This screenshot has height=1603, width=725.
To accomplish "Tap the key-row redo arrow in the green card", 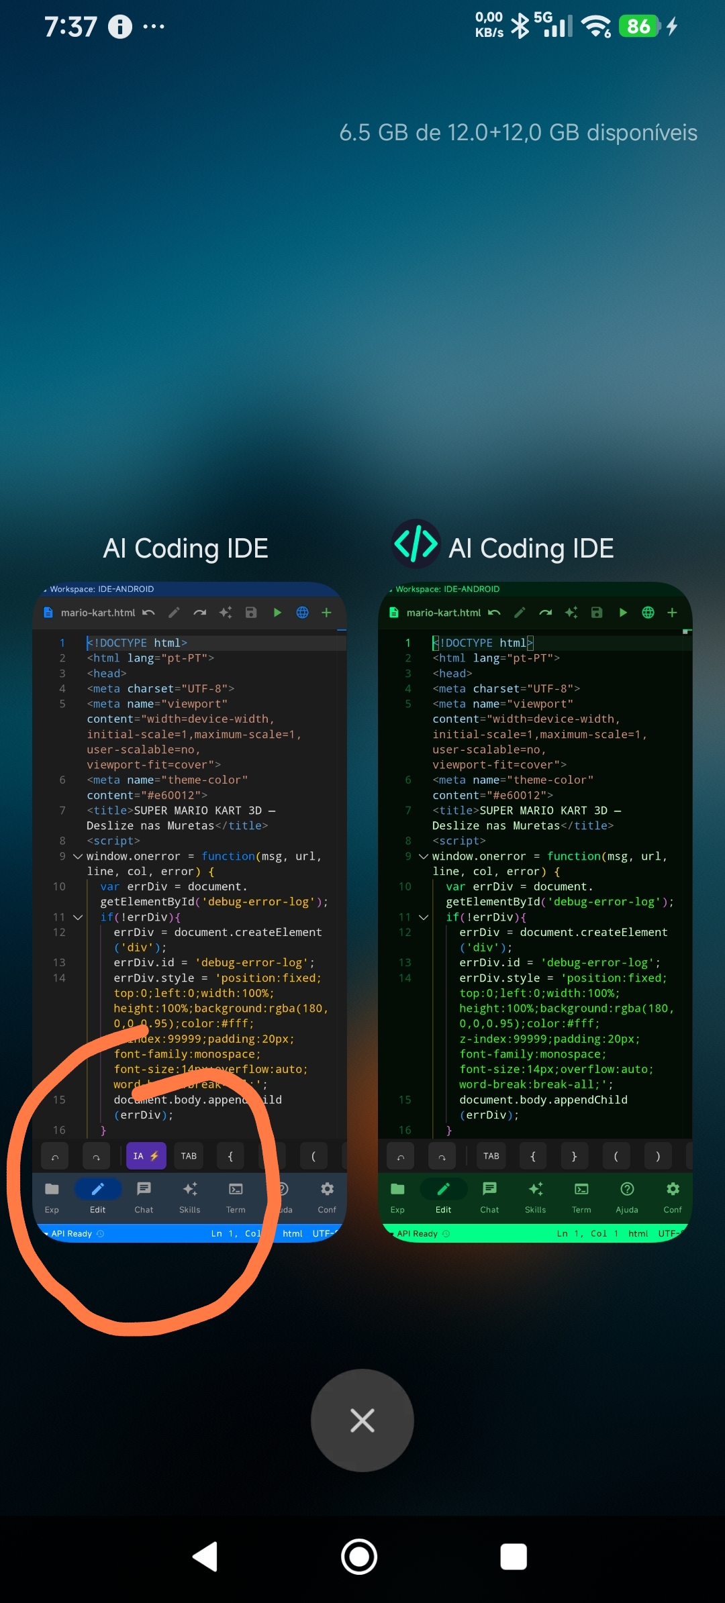I will (x=442, y=1156).
